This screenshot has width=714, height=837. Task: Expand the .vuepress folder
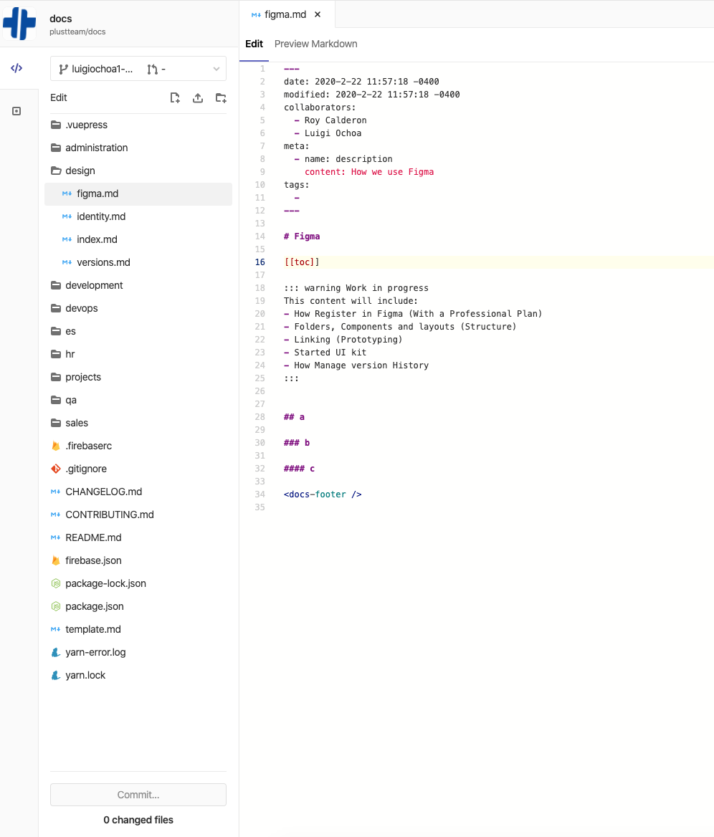[x=86, y=125]
